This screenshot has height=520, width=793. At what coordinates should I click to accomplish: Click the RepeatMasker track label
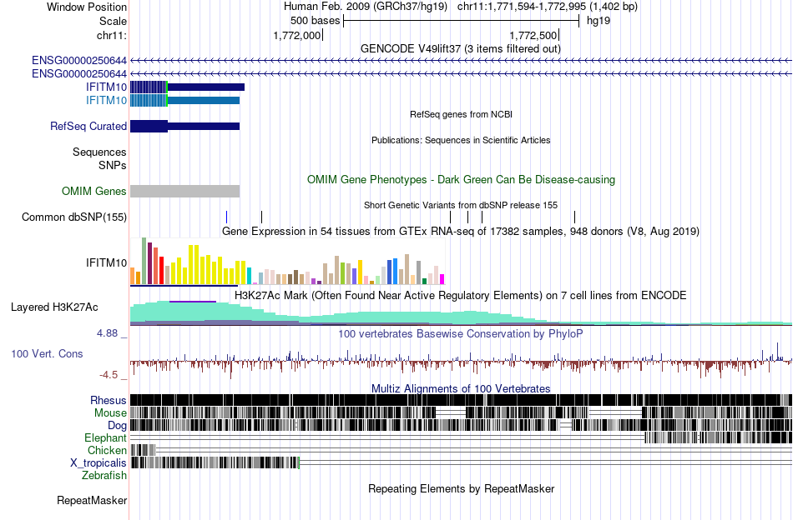click(92, 500)
